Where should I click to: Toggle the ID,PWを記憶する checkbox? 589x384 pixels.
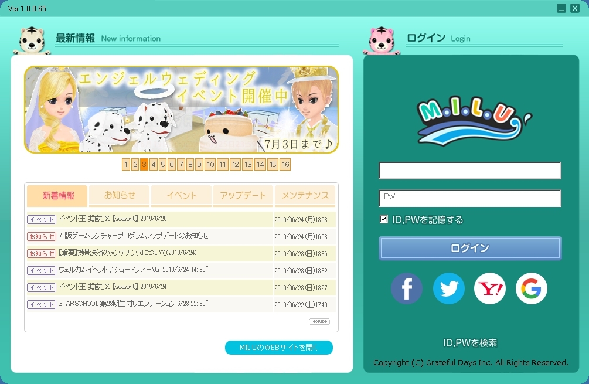point(384,219)
